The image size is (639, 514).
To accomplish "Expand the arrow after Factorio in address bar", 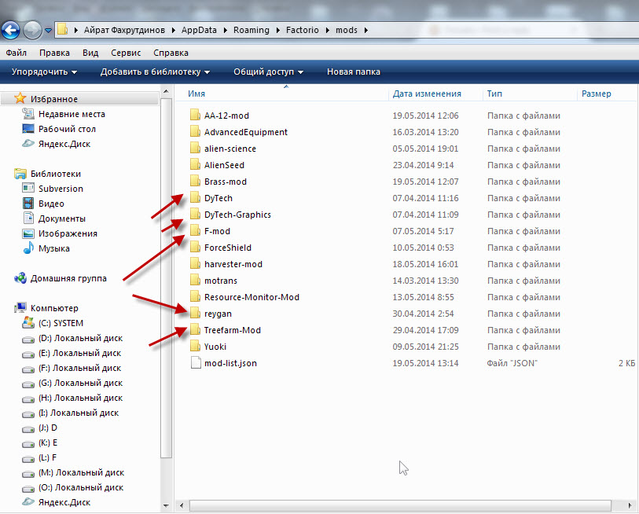I will [327, 30].
